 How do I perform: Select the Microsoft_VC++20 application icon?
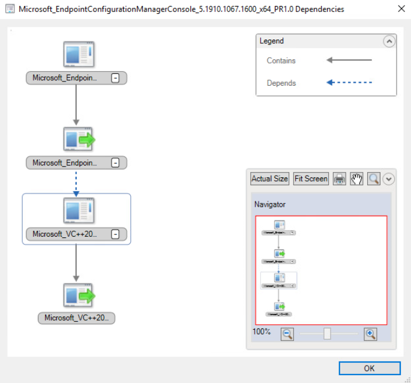click(x=79, y=210)
